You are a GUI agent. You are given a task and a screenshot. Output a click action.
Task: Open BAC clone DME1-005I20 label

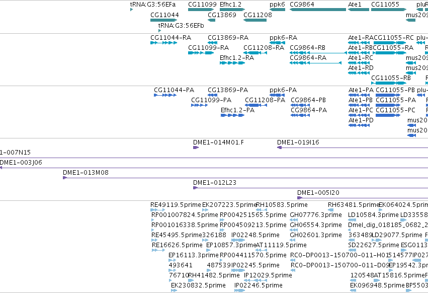(x=318, y=193)
